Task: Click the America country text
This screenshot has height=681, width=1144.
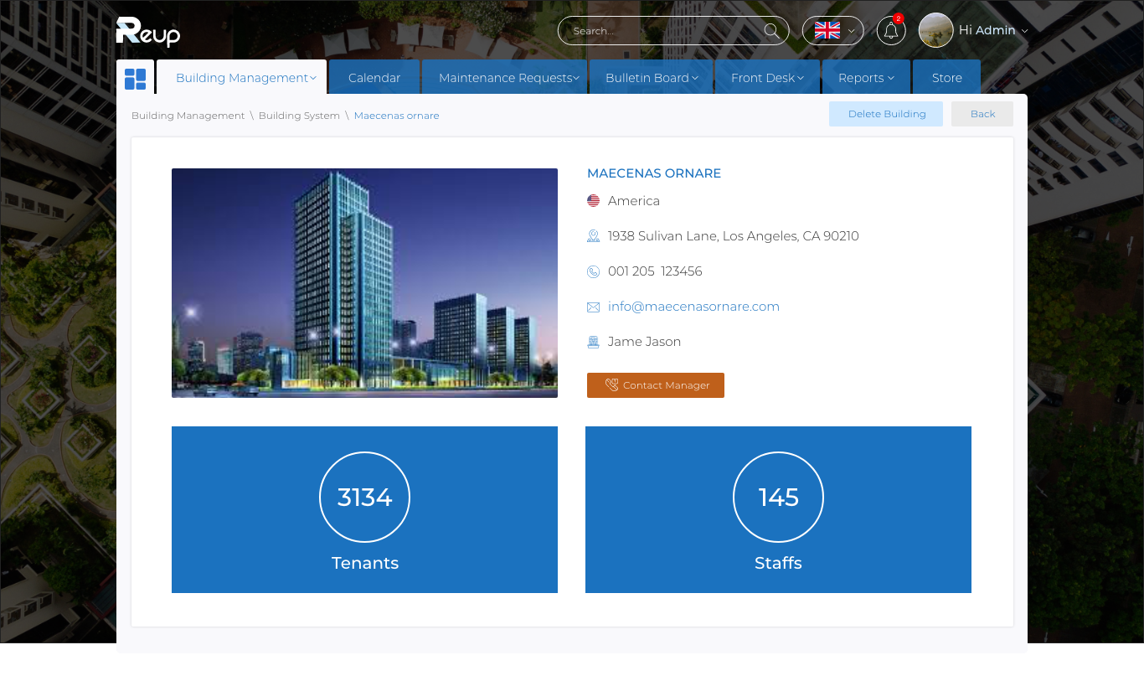Action: [x=634, y=201]
